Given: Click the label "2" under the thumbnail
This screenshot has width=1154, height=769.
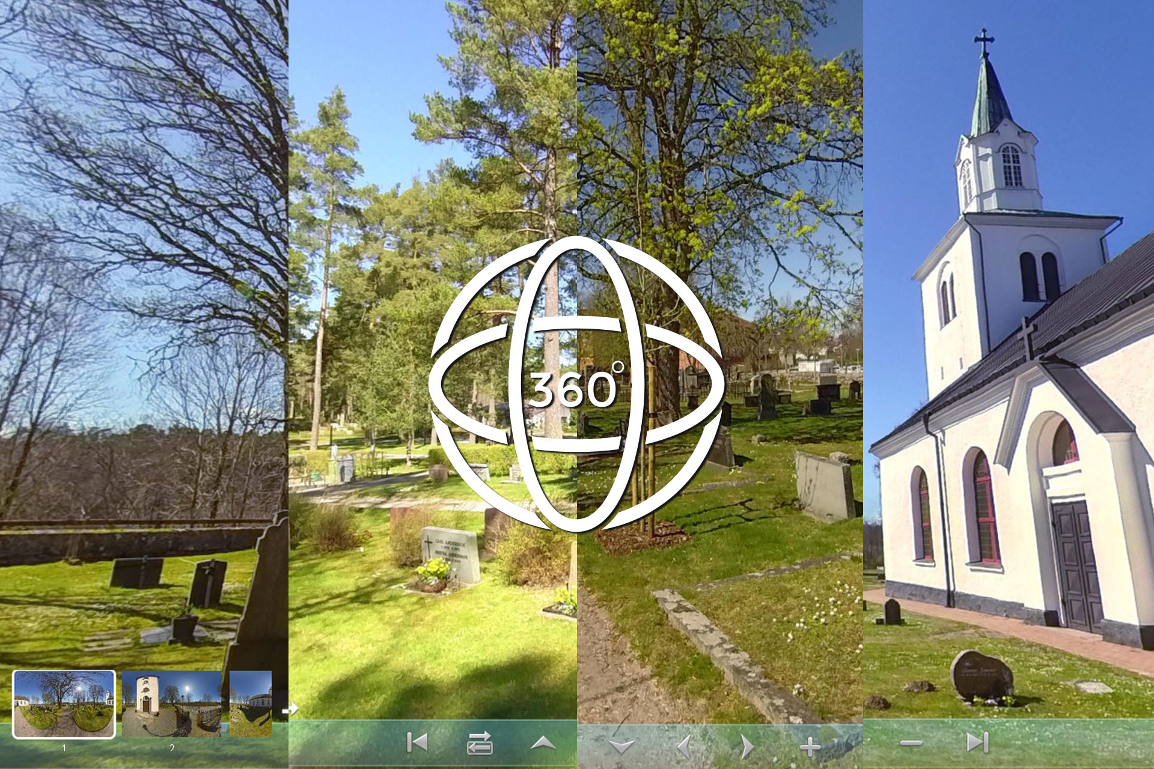Looking at the screenshot, I should click(171, 748).
